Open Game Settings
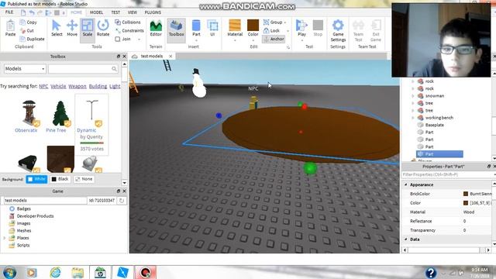This screenshot has width=496, height=279. tap(338, 30)
